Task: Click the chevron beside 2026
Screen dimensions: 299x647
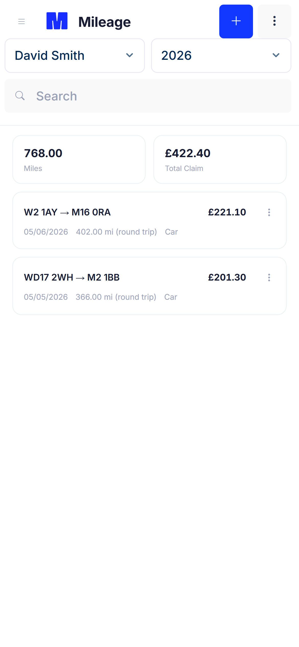Action: (x=276, y=55)
